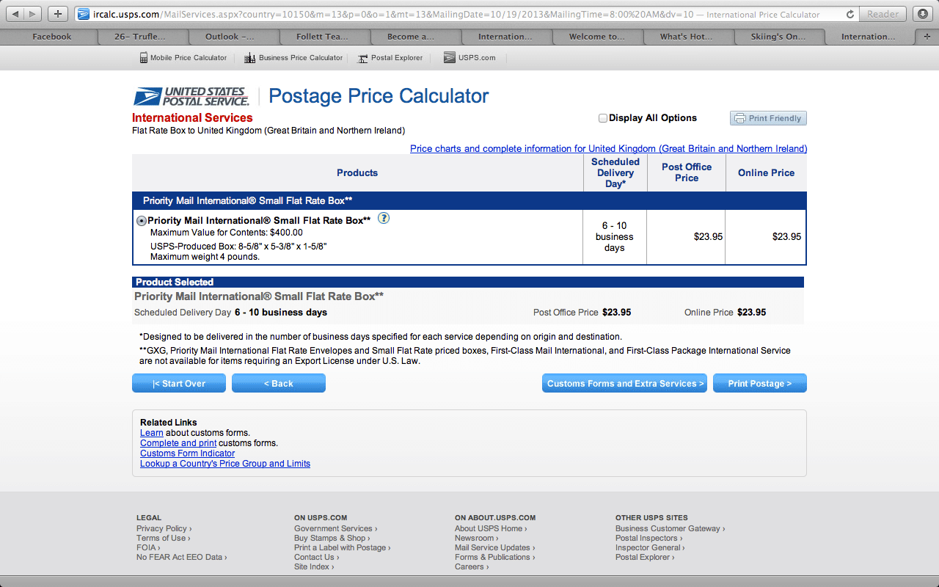939x587 pixels.
Task: Click the Learn about customs forms link
Action: tap(152, 433)
